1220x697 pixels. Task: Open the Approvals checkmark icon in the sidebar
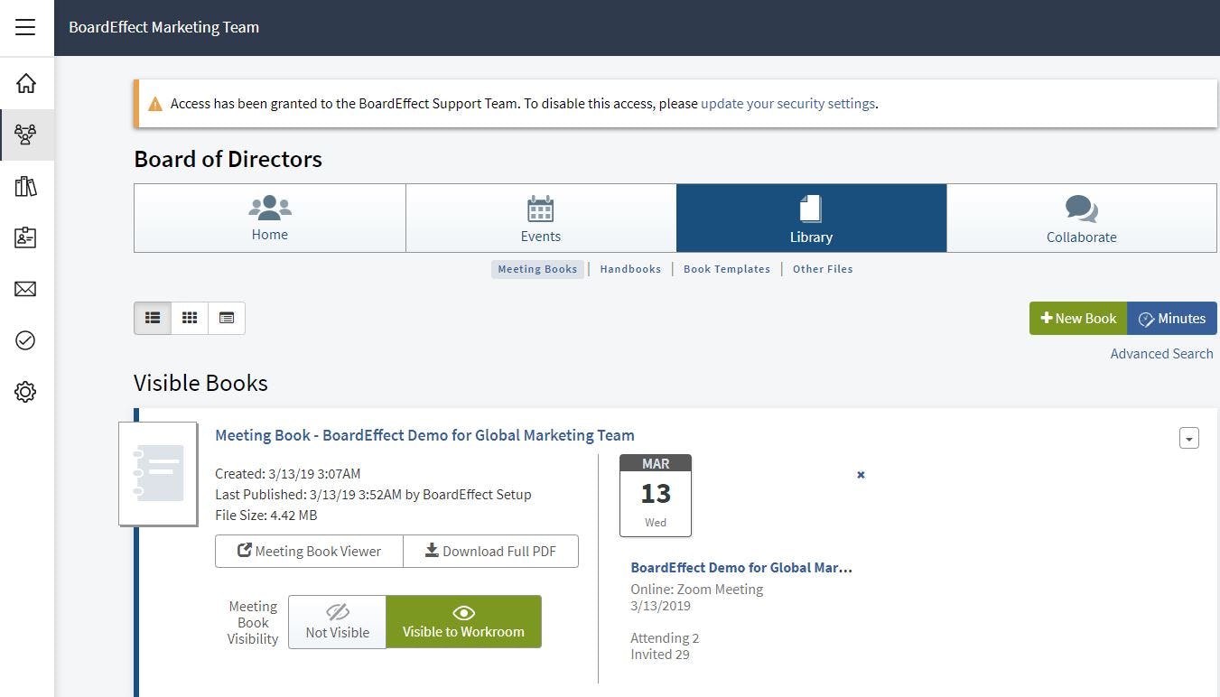[x=26, y=340]
